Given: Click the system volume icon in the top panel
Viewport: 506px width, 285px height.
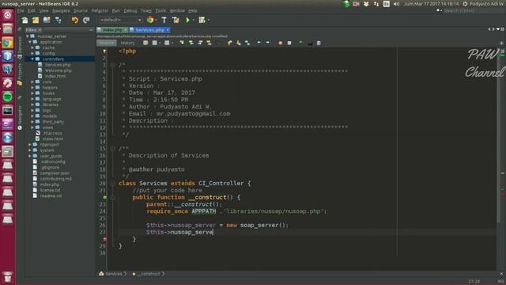Looking at the screenshot, I should (x=396, y=4).
